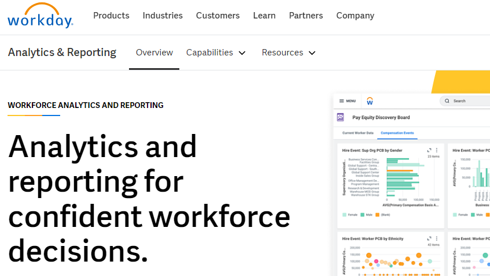The height and width of the screenshot is (276, 490).
Task: Click the dashboard Search field
Action: pyautogui.click(x=465, y=101)
